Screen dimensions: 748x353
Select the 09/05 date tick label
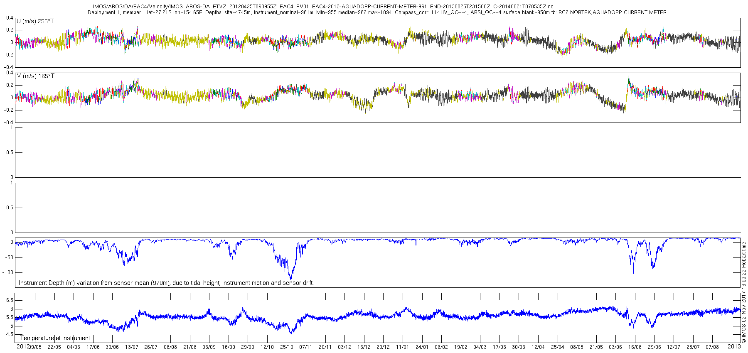[35, 347]
